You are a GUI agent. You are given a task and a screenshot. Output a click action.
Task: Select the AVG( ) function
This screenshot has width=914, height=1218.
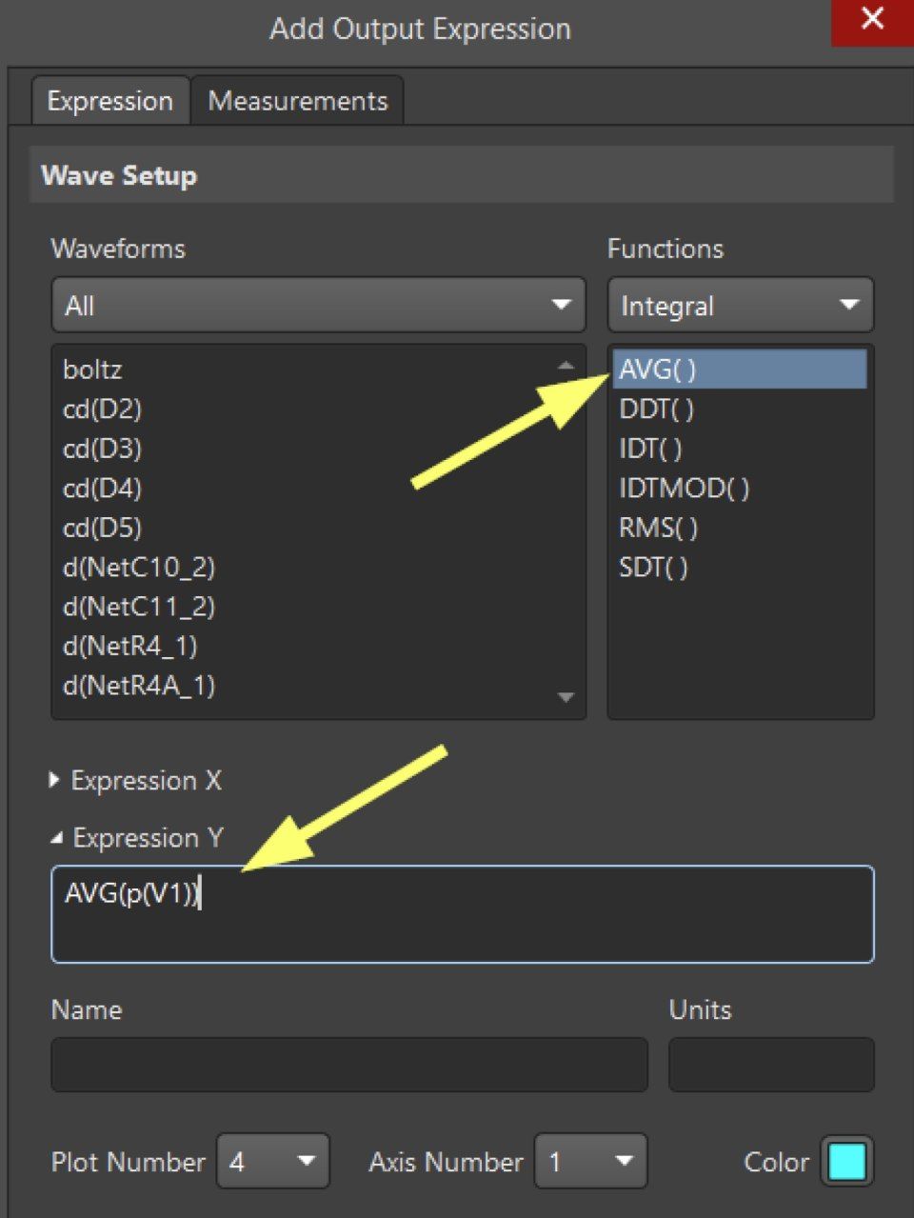click(657, 369)
